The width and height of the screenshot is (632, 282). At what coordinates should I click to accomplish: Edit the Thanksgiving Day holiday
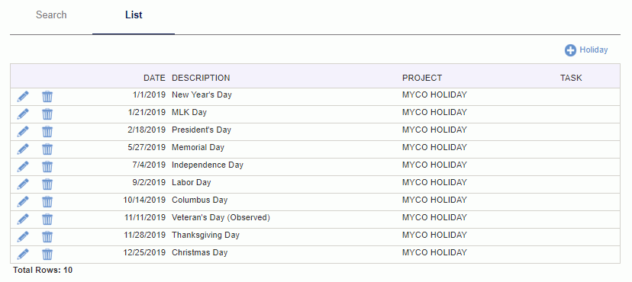point(23,236)
